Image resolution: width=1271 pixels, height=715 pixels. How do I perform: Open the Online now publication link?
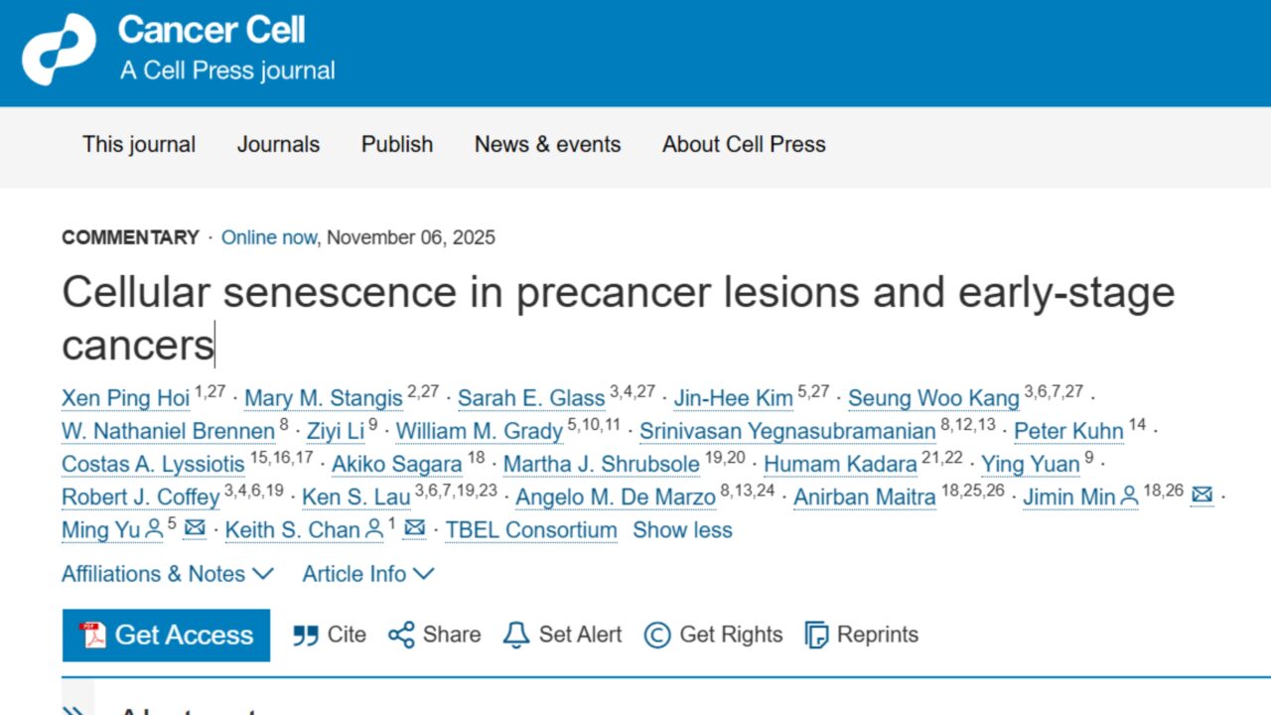[269, 237]
